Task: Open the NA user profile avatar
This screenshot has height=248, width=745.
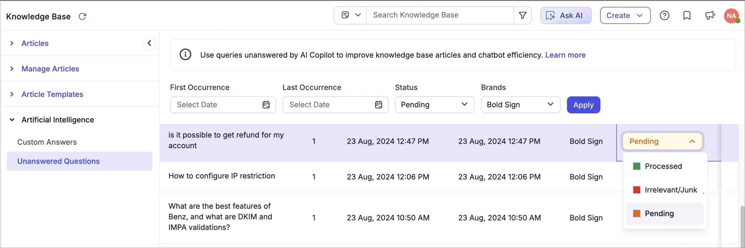Action: pyautogui.click(x=731, y=16)
